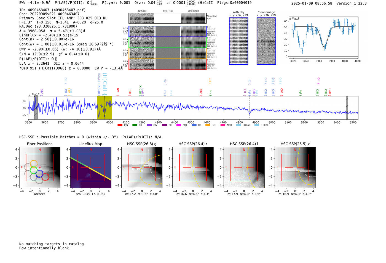Click the (H)CaII light-blue legend swatch
386x263 pixels.
click(x=257, y=125)
